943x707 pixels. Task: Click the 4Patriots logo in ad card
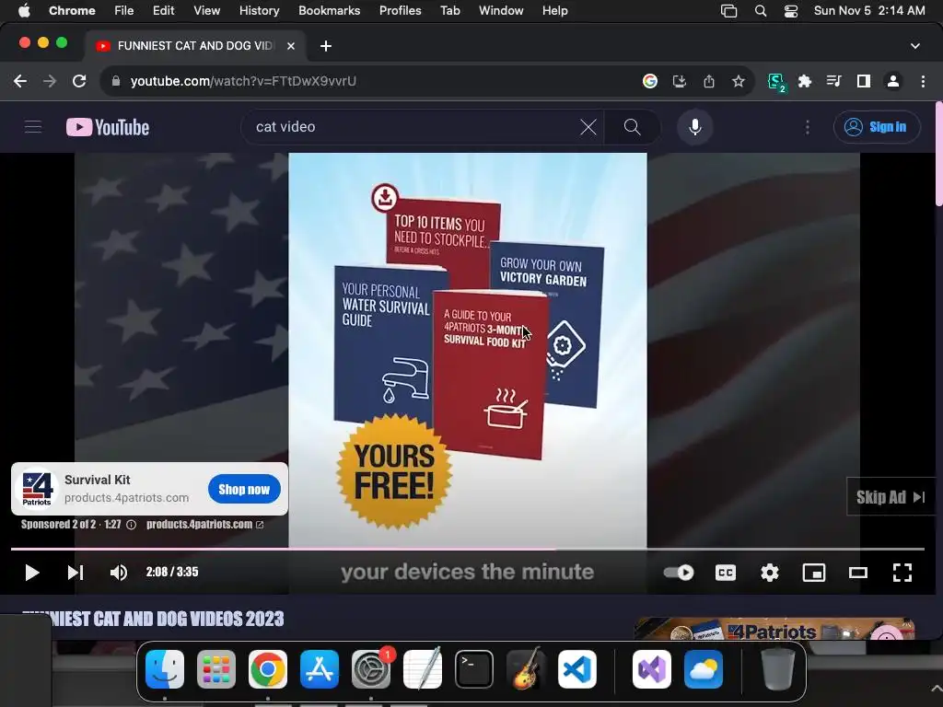37,488
